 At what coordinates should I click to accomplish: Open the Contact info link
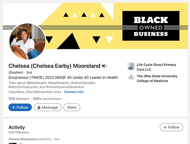click(x=74, y=92)
